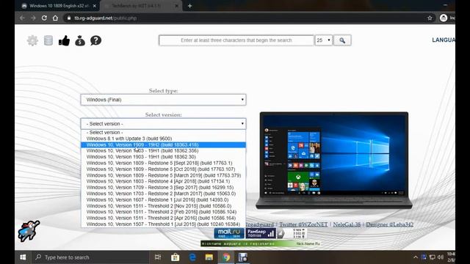This screenshot has height=264, width=470.
Task: Choose the '- Select version -' option
Action: coord(163,132)
